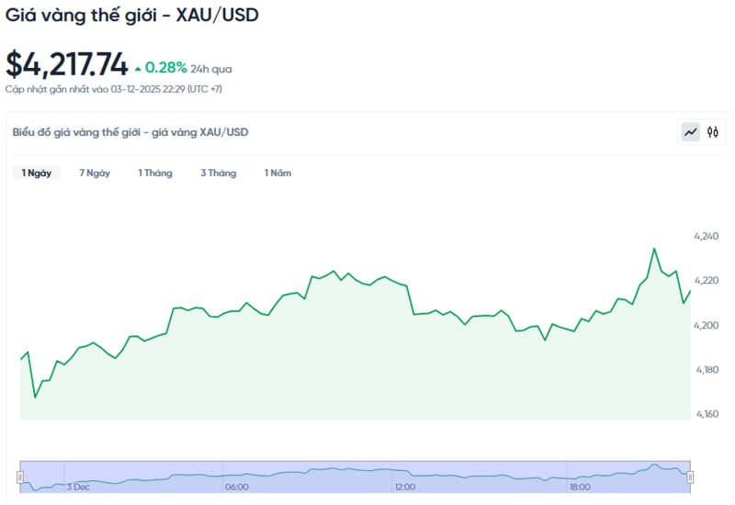Click the 0.28% change percentage

tap(166, 68)
